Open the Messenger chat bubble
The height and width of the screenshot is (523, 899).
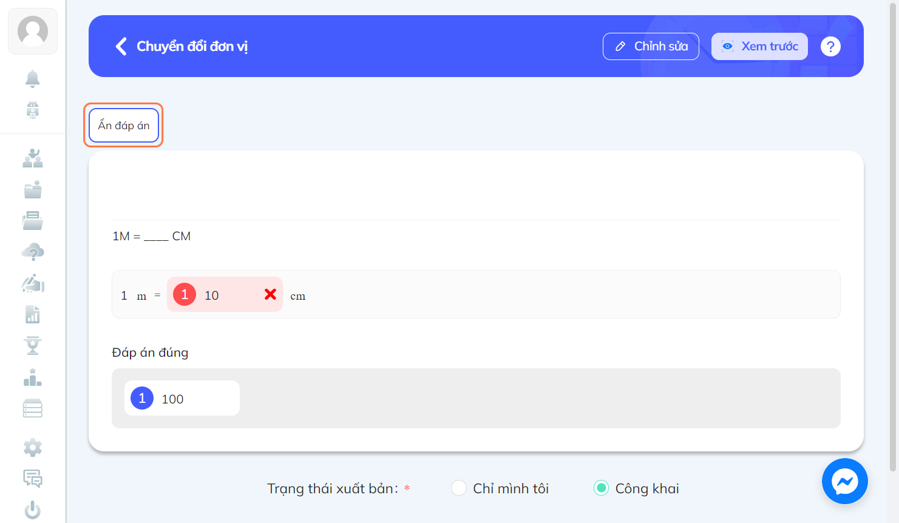point(845,481)
